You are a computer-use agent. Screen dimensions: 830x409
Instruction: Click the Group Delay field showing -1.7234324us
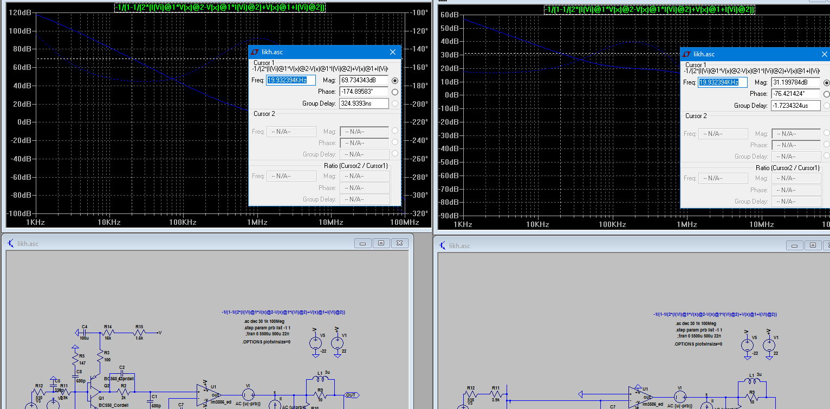[796, 105]
